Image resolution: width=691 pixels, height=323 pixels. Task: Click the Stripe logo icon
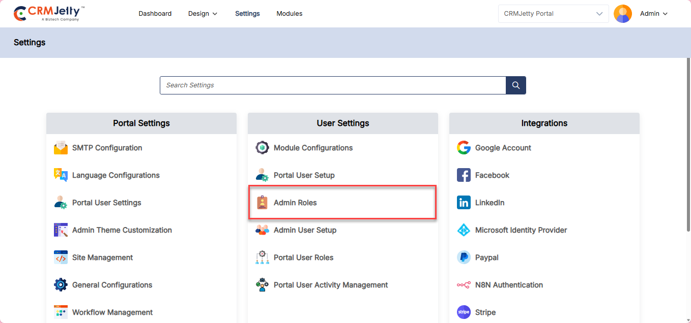pos(464,312)
